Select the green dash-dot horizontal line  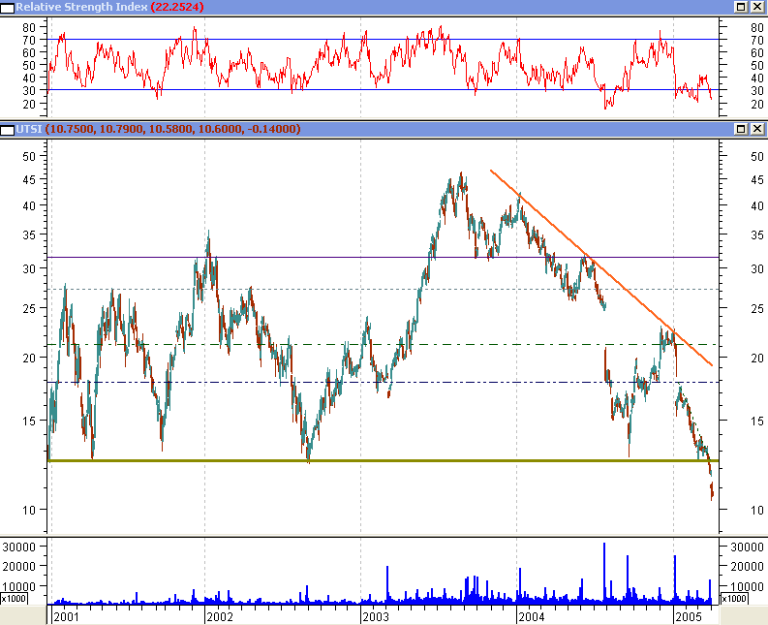383,345
